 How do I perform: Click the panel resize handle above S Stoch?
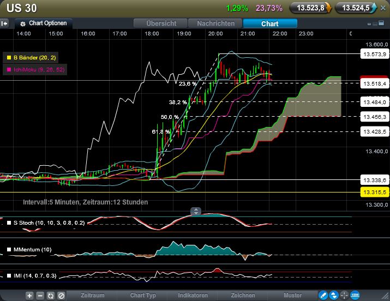[196, 212]
